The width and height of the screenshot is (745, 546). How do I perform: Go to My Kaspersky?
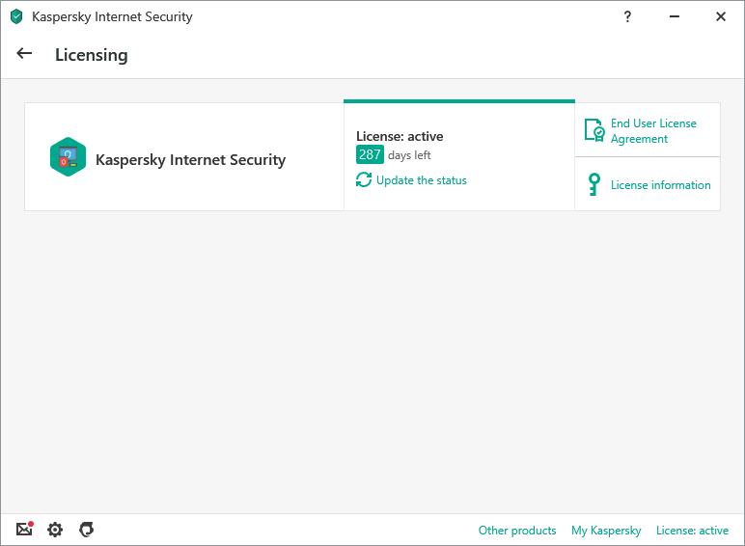coord(606,531)
